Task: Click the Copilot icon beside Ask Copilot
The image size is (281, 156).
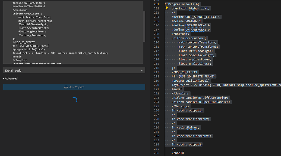Action: (66, 87)
